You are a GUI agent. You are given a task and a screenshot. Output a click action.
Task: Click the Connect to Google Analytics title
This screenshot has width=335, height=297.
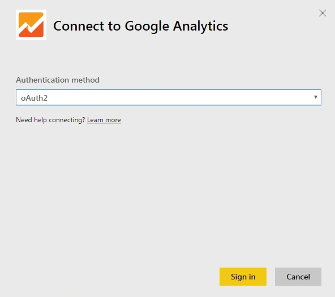click(x=140, y=26)
